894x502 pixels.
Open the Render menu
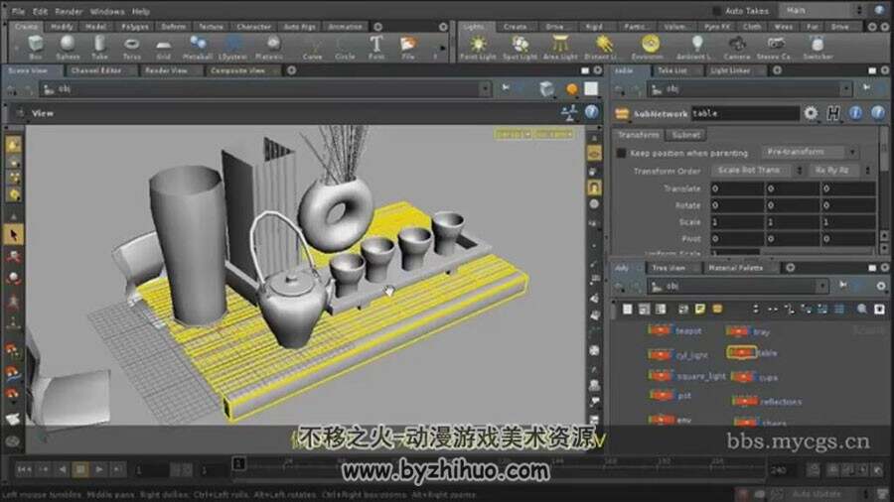pos(69,11)
